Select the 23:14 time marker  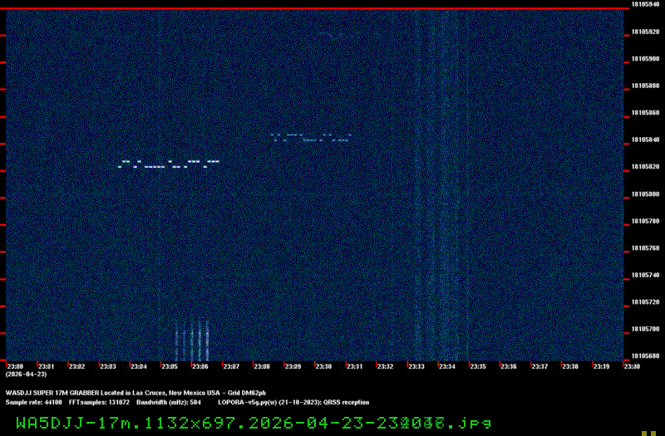click(x=447, y=366)
